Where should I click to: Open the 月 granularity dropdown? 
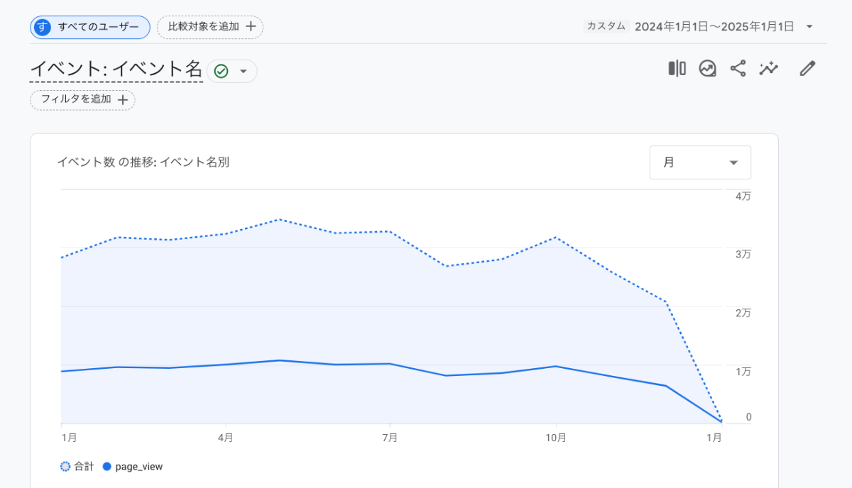click(x=700, y=162)
